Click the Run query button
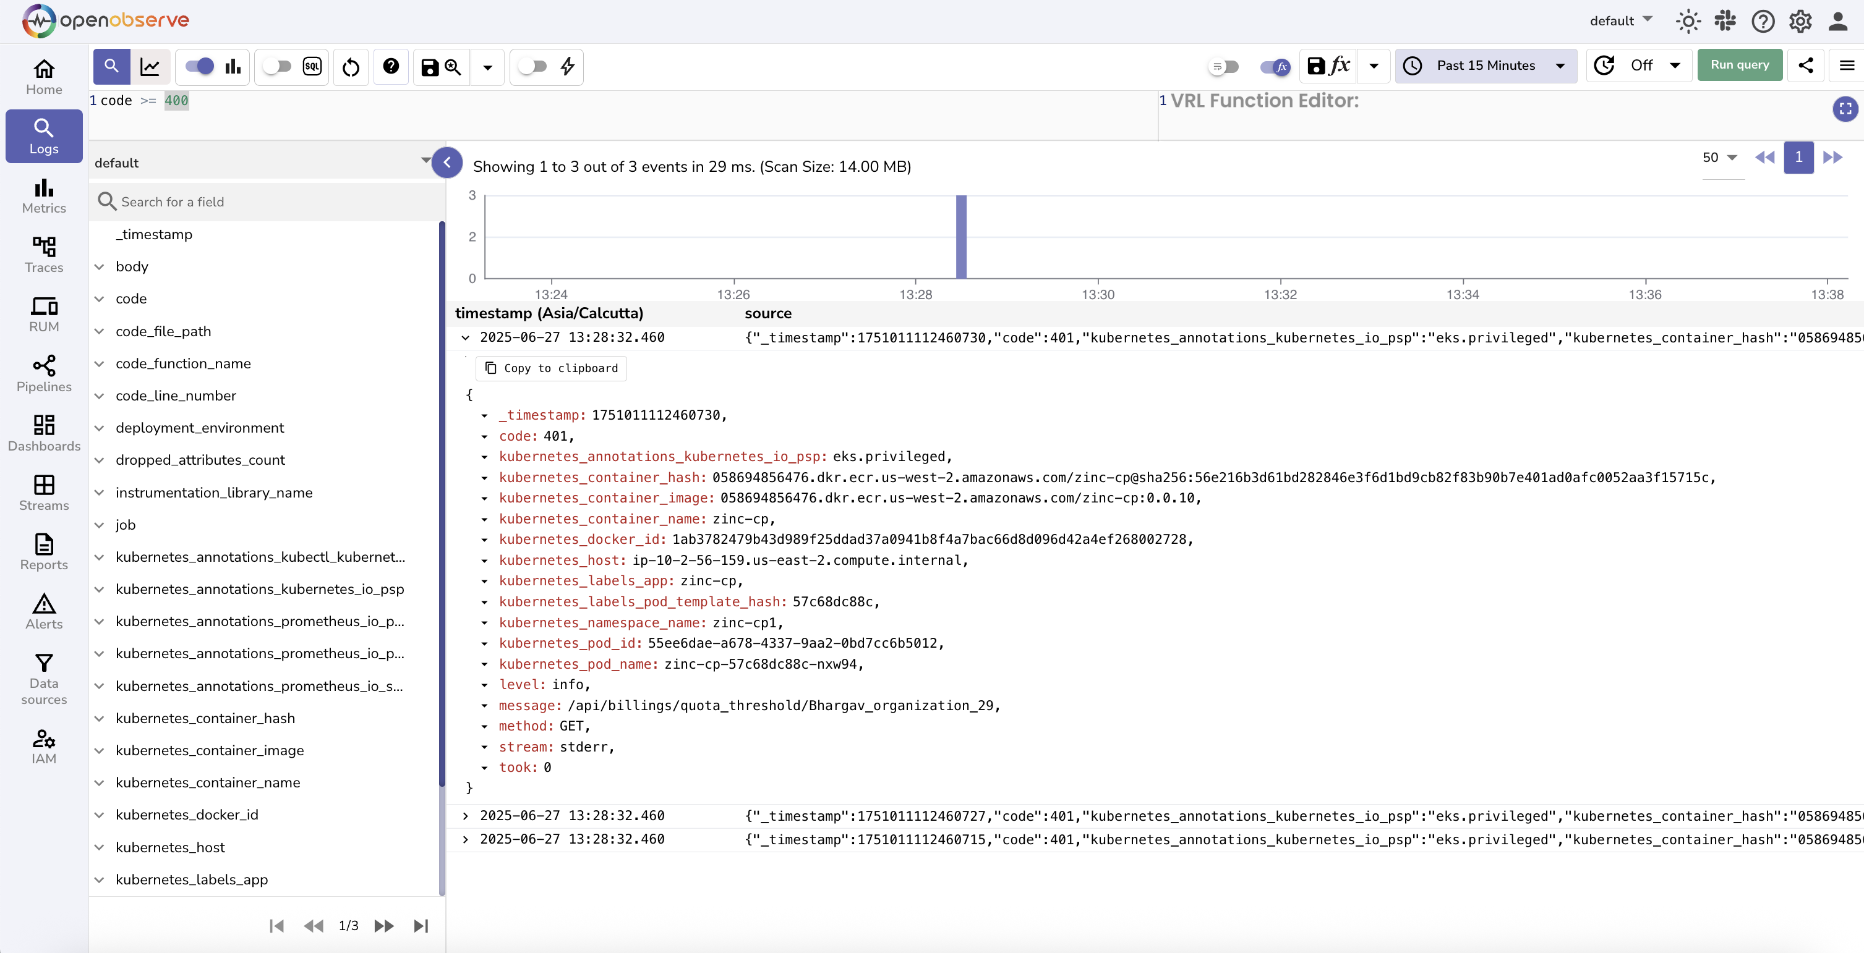1864x953 pixels. pyautogui.click(x=1739, y=65)
